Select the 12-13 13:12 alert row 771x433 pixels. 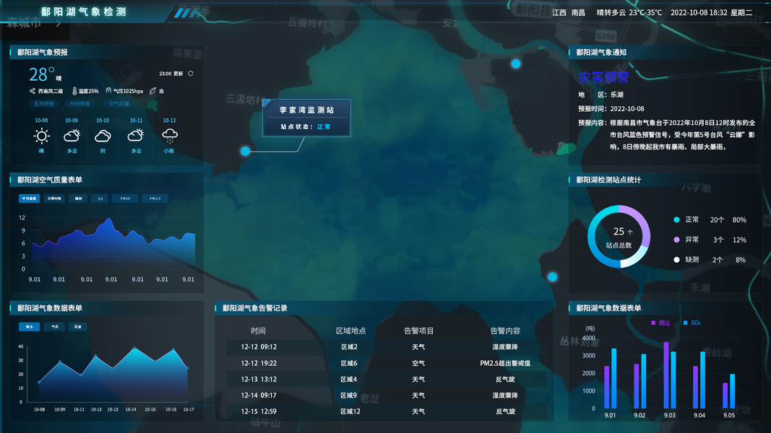387,380
